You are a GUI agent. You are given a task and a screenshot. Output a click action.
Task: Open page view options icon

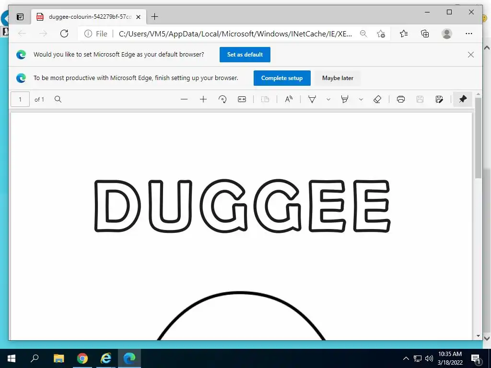point(265,100)
